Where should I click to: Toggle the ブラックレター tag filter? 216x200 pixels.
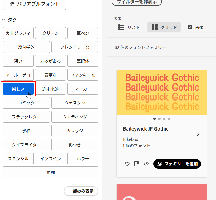pos(26,117)
